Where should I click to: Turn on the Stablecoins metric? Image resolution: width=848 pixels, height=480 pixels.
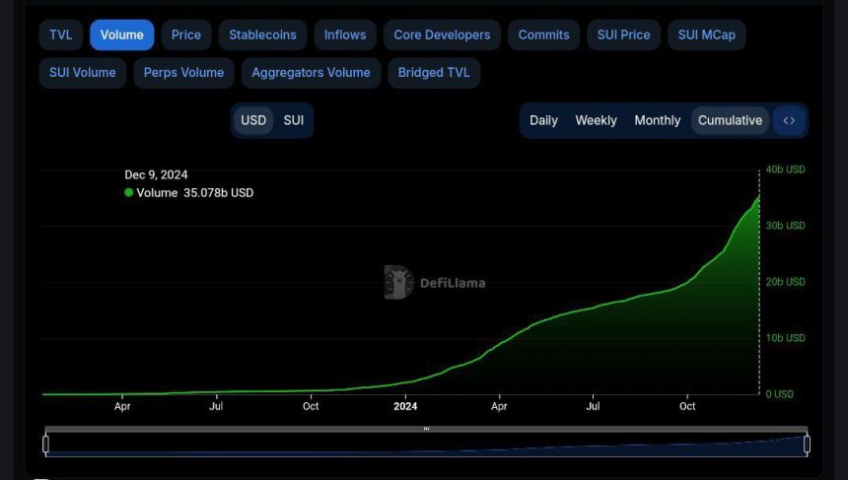point(262,34)
